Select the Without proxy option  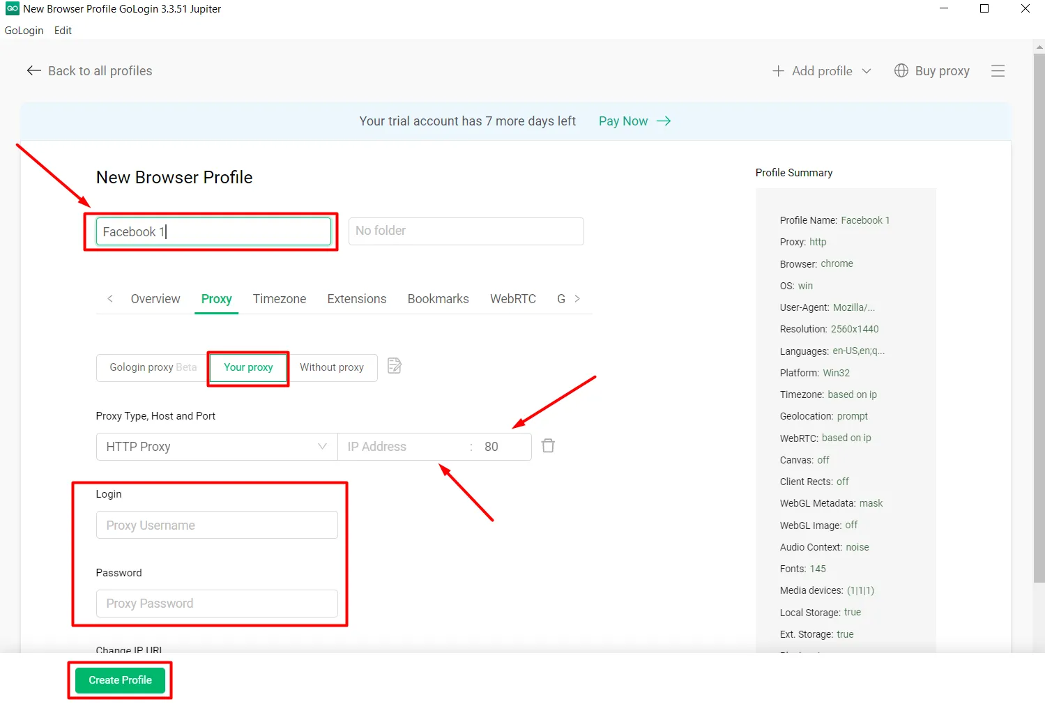(332, 367)
